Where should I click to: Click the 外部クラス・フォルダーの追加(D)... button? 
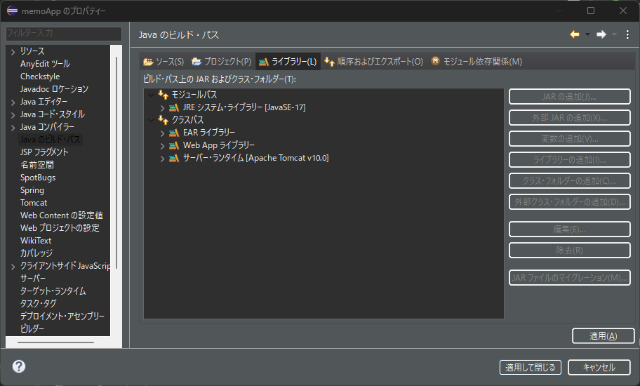[x=569, y=202]
